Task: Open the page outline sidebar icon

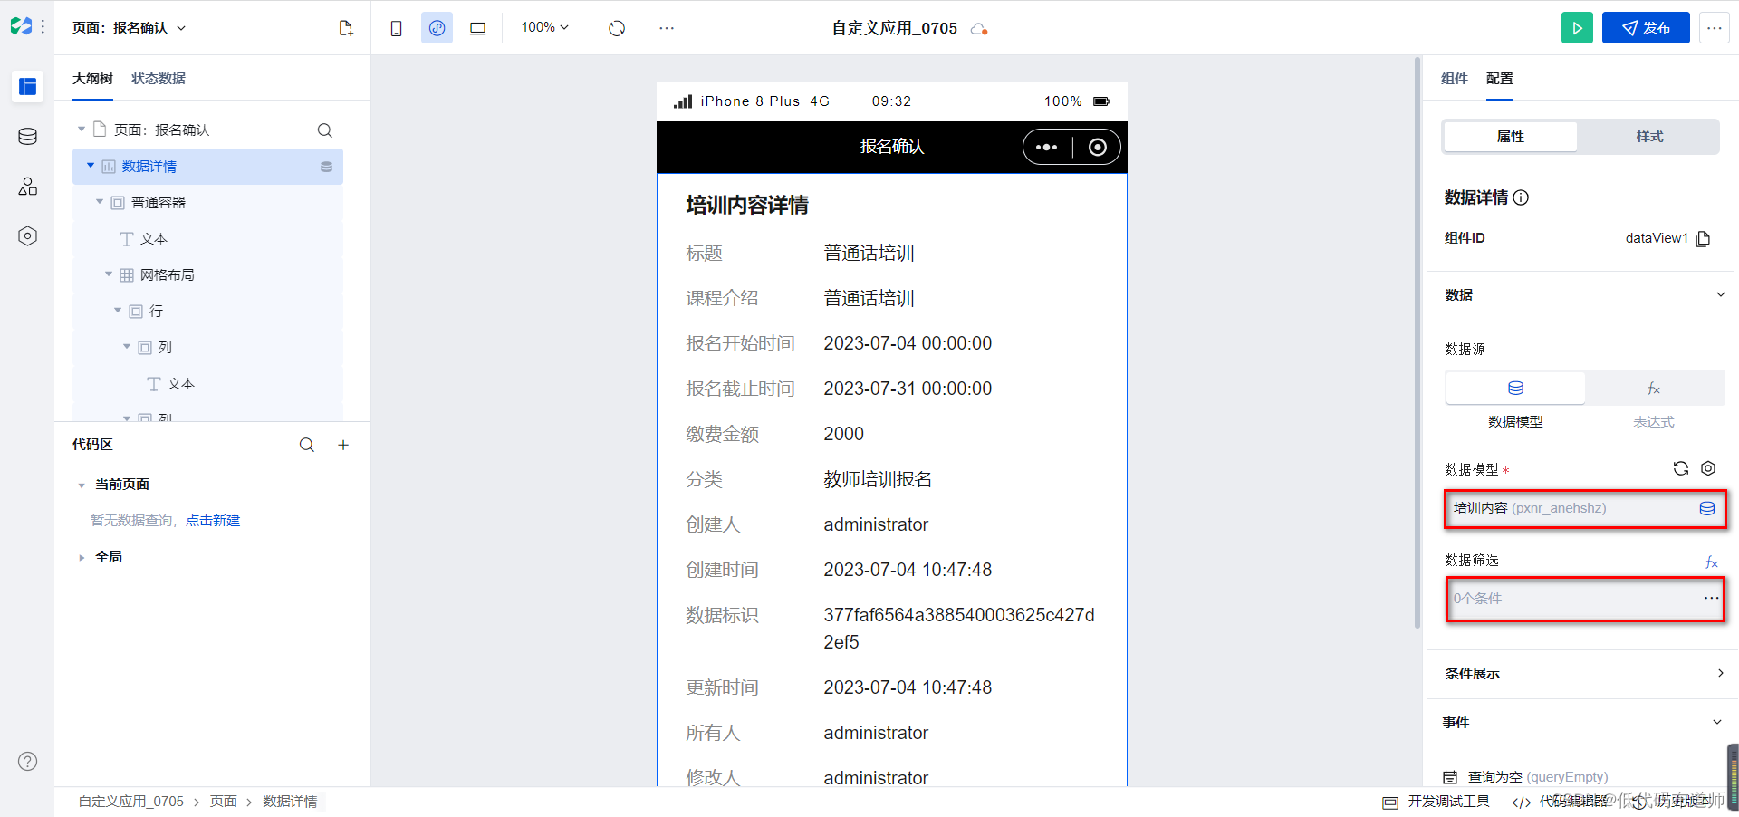Action: (x=28, y=86)
